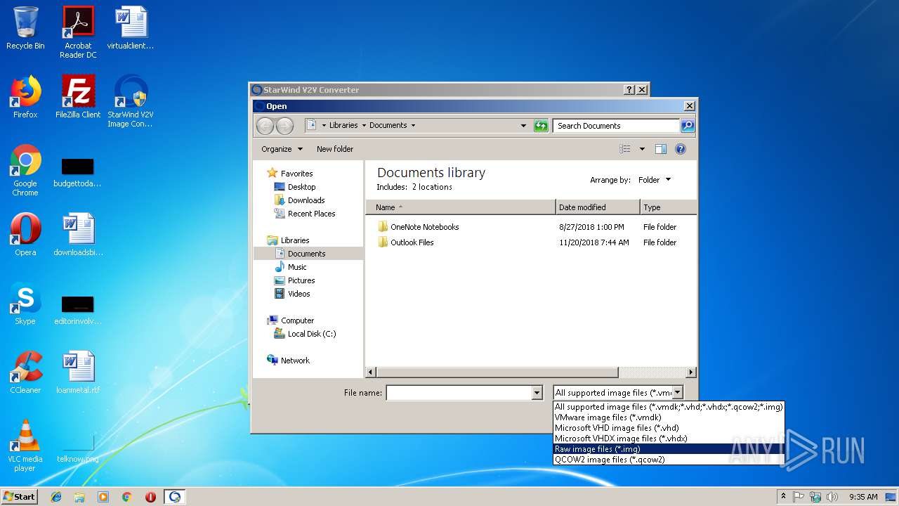The image size is (899, 506).
Task: Click the 2 locations link
Action: (432, 187)
